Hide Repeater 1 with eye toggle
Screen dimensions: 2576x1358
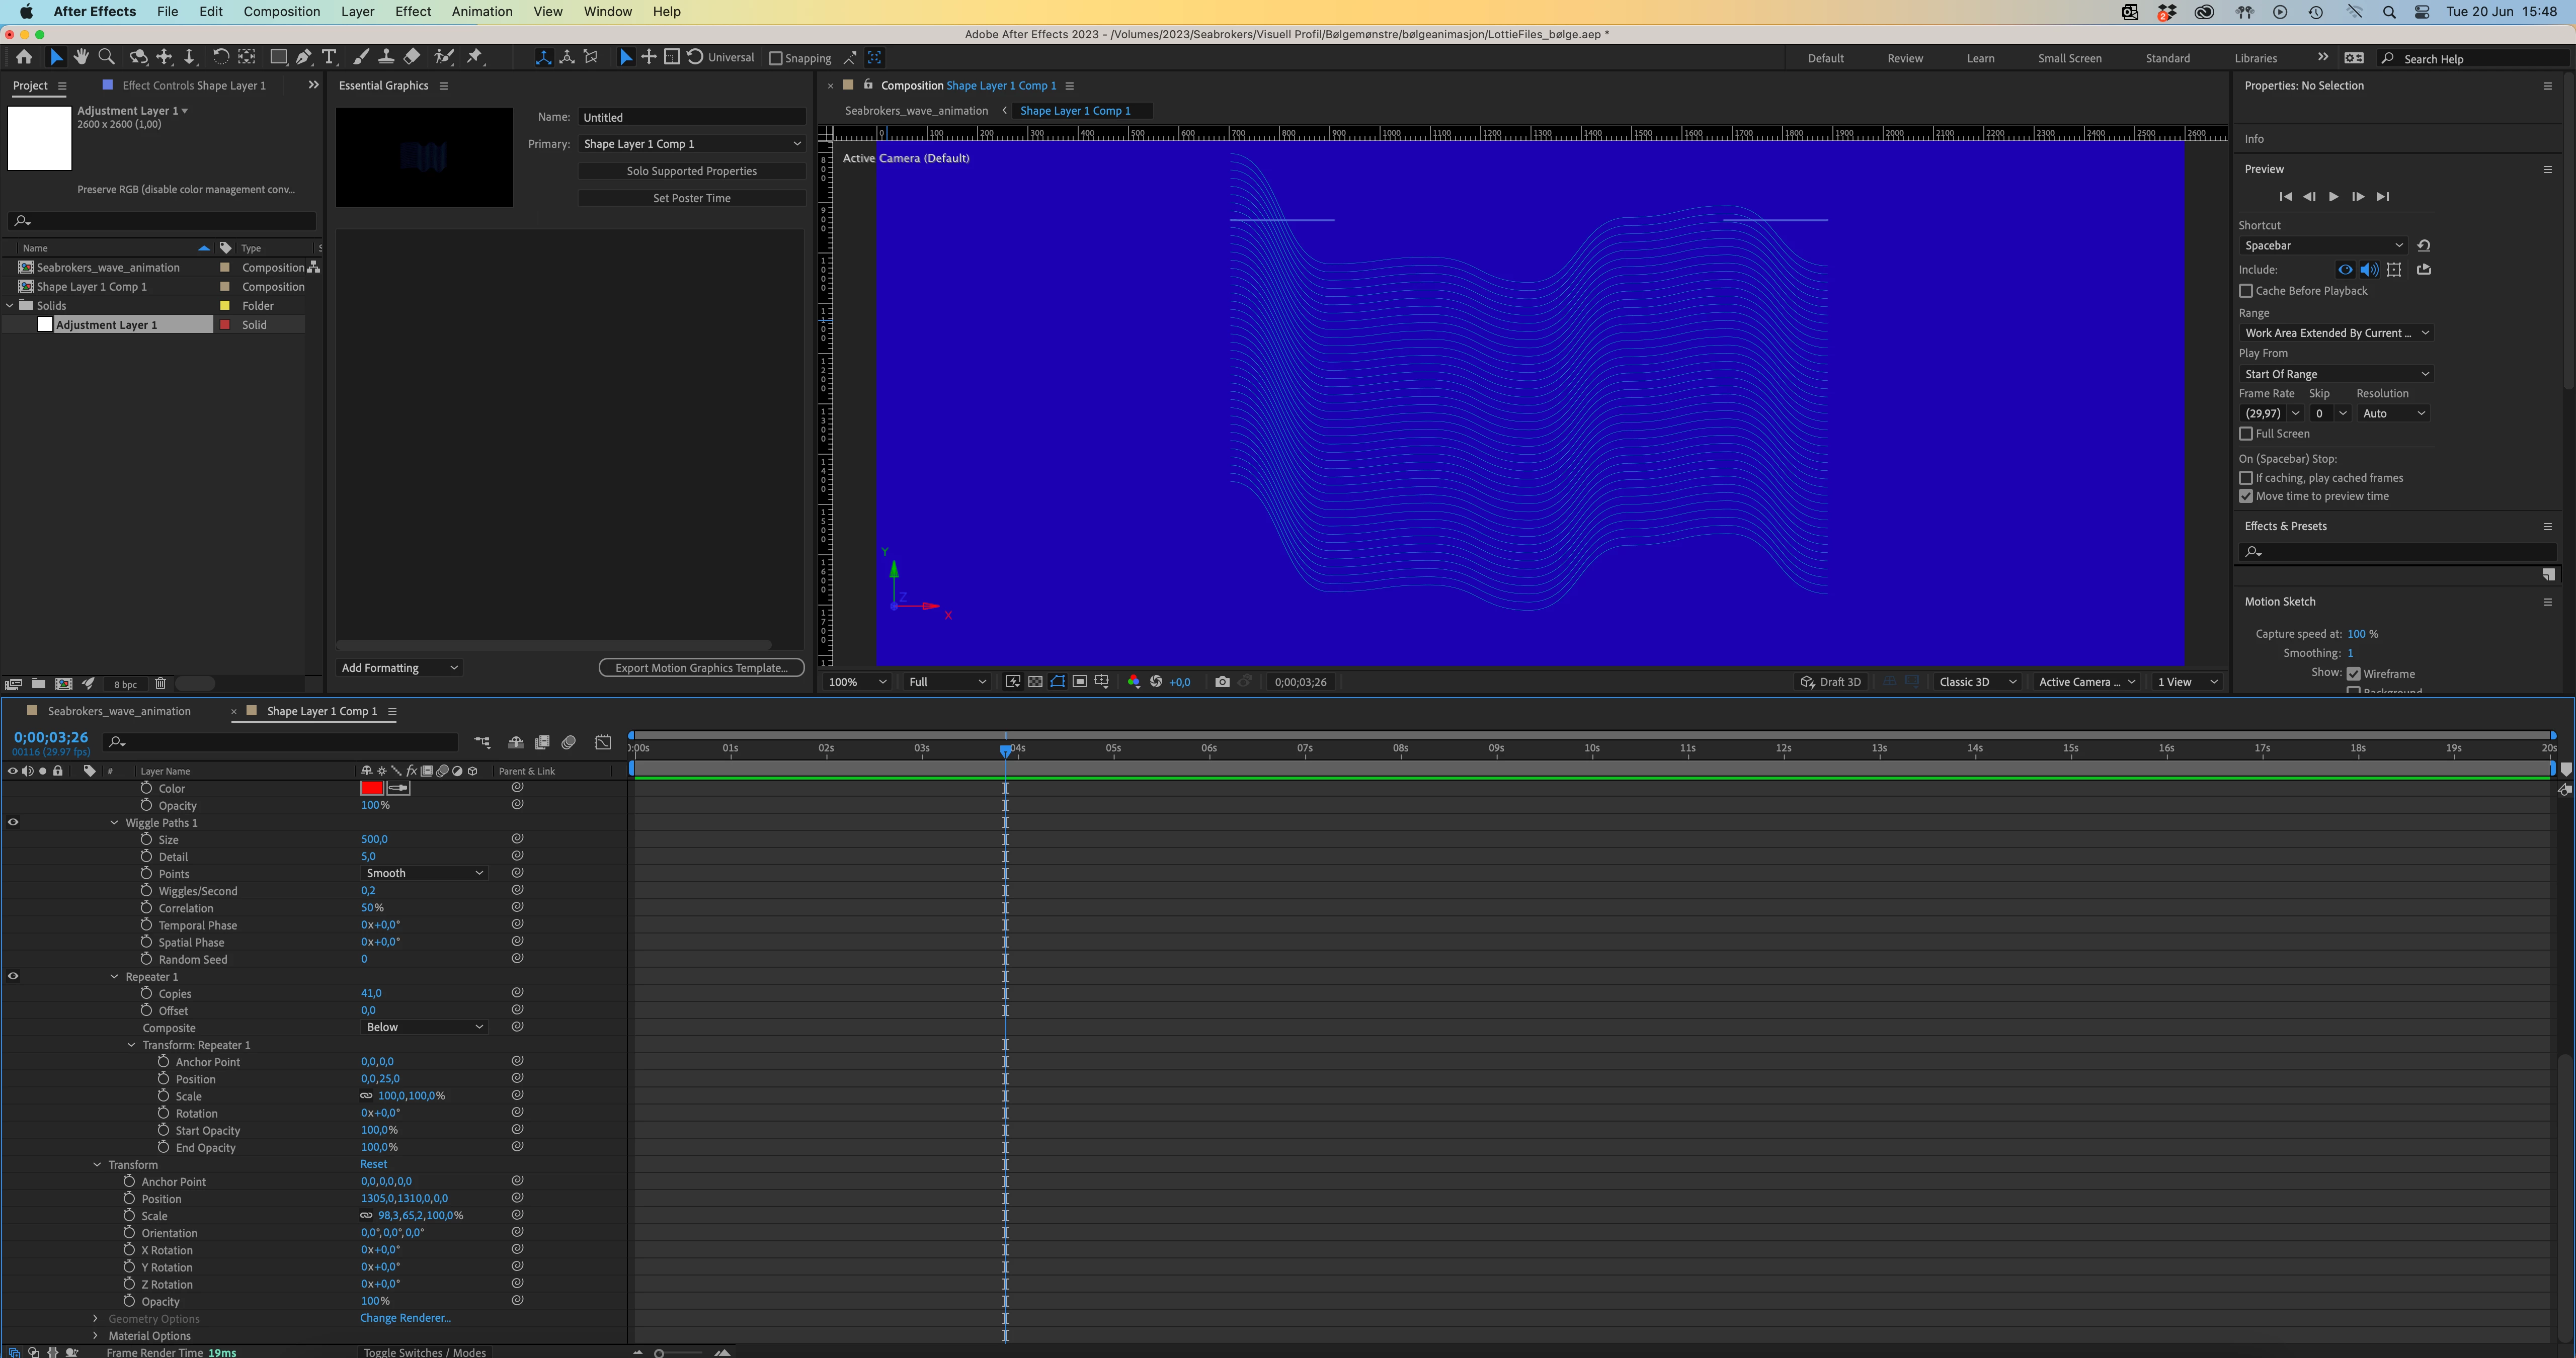point(13,976)
